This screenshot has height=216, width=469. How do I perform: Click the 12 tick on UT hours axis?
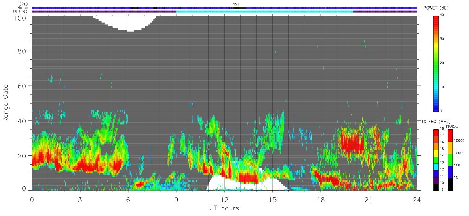224,199
